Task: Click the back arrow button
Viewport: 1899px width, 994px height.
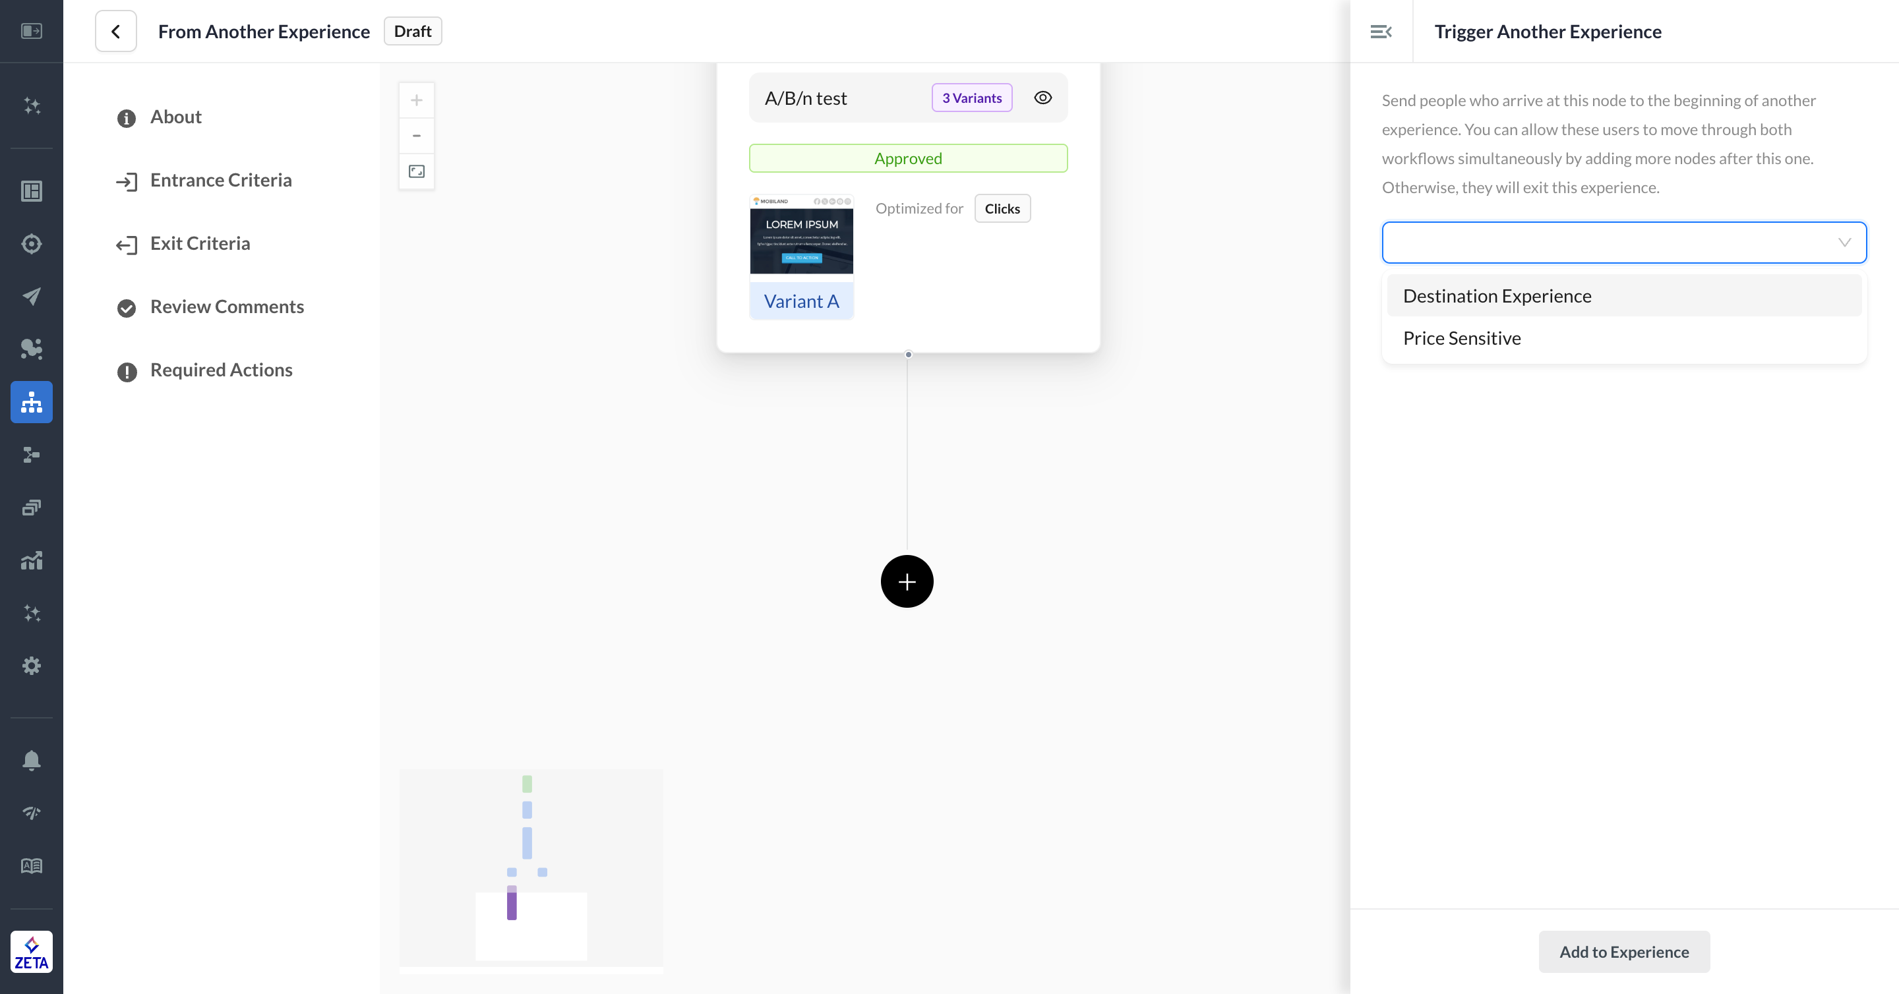Action: [116, 31]
